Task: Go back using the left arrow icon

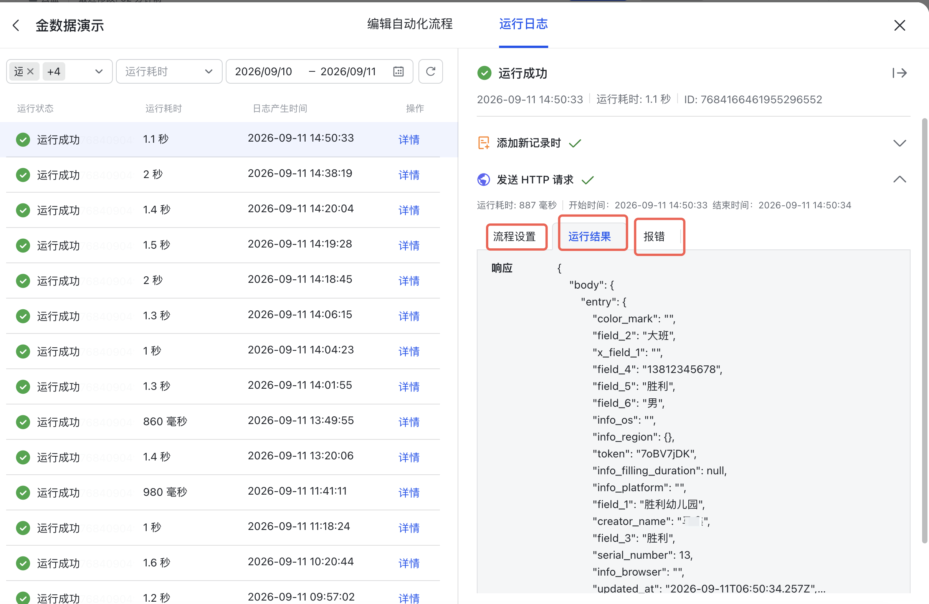Action: 16,26
